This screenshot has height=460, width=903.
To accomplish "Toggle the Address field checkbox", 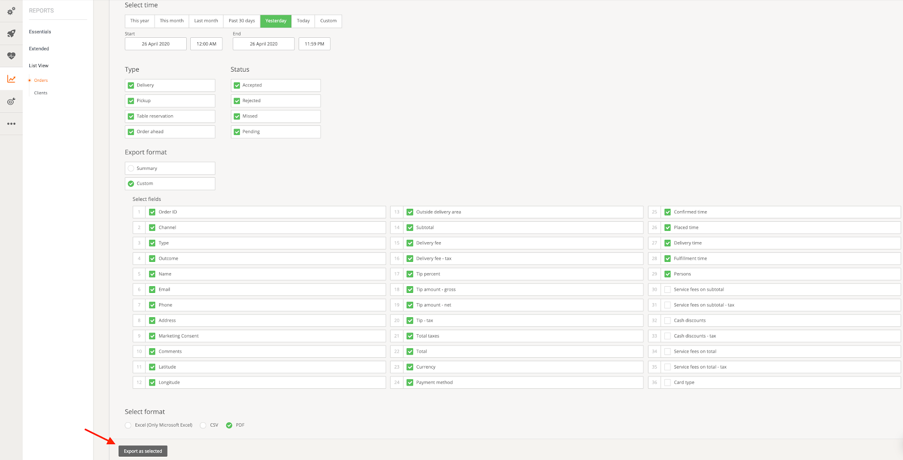I will point(152,321).
